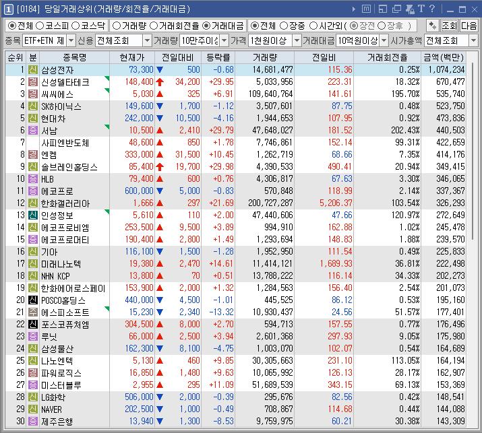Click the 증 badge next to 서남
This screenshot has height=433, width=482.
(x=33, y=130)
